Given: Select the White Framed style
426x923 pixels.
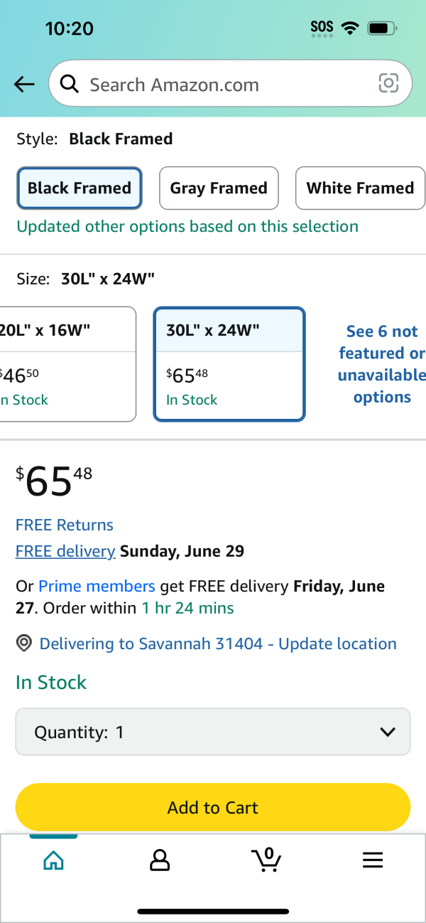Looking at the screenshot, I should coord(360,188).
